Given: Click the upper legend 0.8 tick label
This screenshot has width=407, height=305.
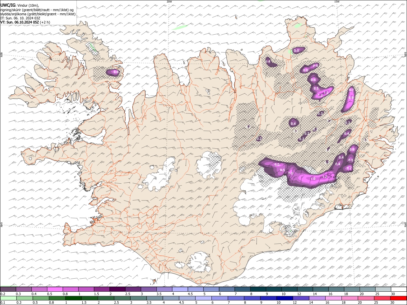Looking at the screenshot, I should coord(65,294).
